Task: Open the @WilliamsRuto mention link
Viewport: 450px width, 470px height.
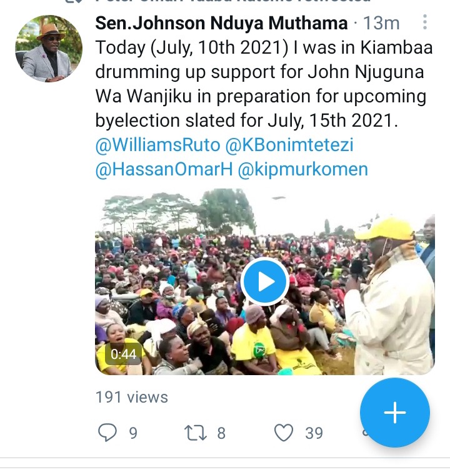Action: [x=158, y=145]
